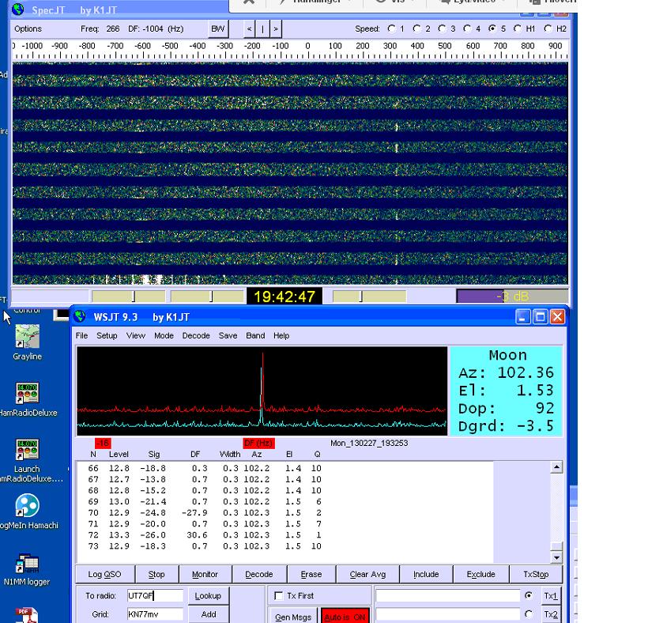Image resolution: width=667 pixels, height=623 pixels.
Task: Open Launch HamRadioDeluxe desktop shortcut
Action: click(x=27, y=460)
